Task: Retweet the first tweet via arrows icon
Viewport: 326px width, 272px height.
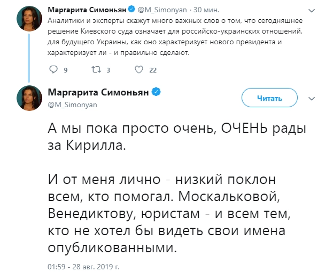Action: click(96, 69)
